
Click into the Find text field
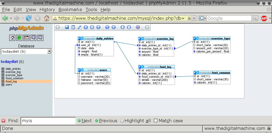(48, 121)
